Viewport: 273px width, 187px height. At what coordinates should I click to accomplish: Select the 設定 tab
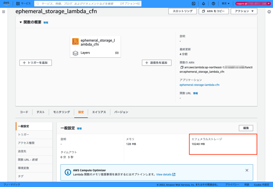81,112
